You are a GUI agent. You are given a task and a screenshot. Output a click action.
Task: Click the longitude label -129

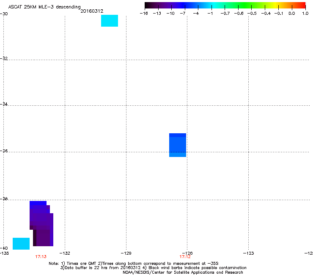pyautogui.click(x=126, y=253)
